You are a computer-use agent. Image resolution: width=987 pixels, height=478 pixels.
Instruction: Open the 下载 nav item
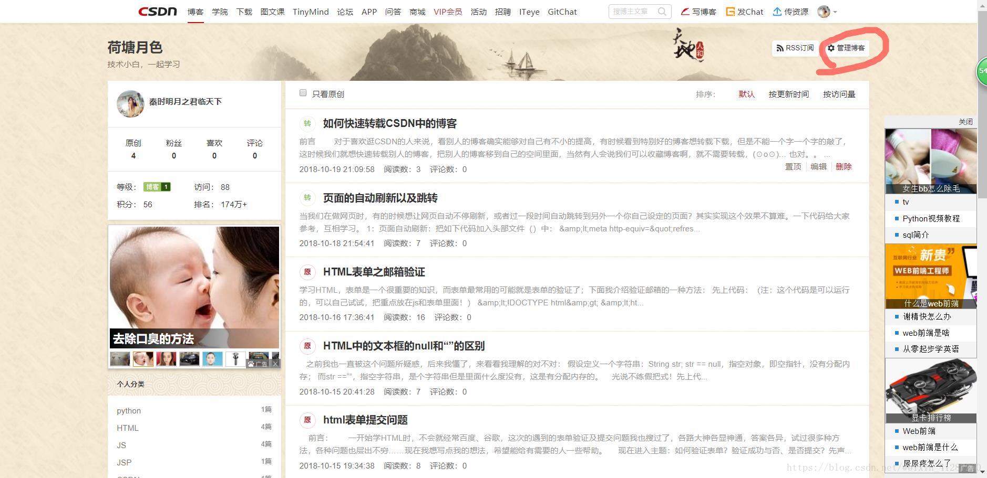[x=244, y=12]
